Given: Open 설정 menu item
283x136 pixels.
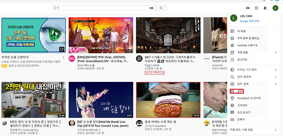Looking at the screenshot, I should pyautogui.click(x=254, y=91).
